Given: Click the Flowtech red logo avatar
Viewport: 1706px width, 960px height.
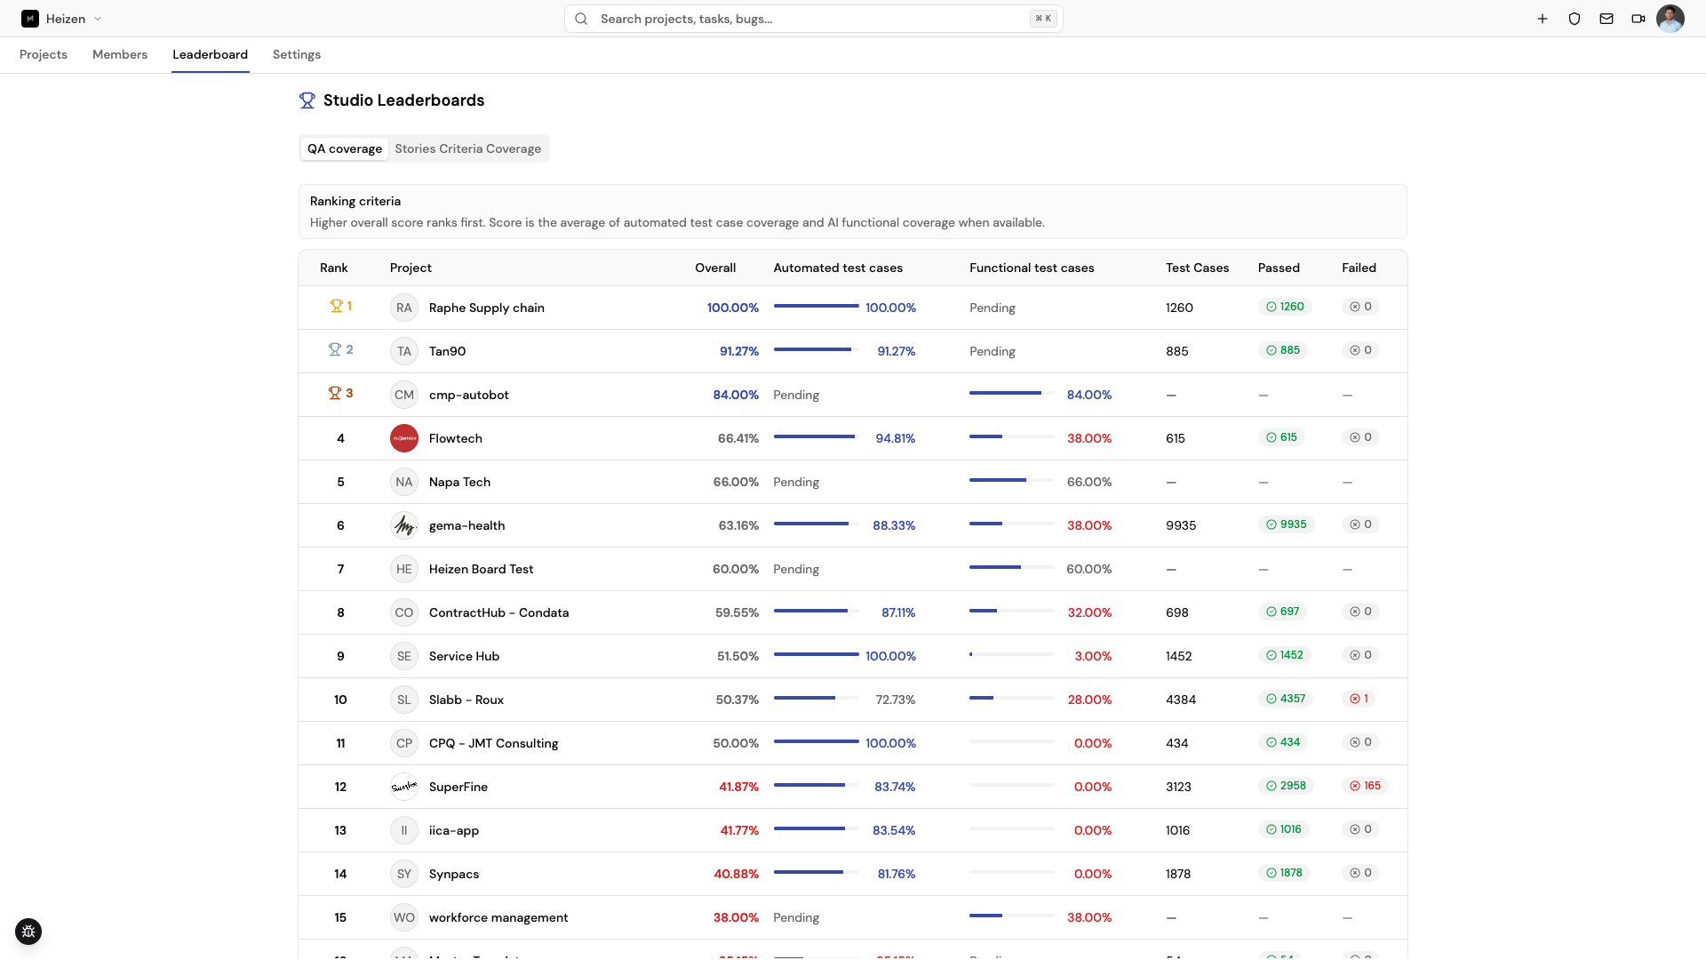Looking at the screenshot, I should coord(404,438).
